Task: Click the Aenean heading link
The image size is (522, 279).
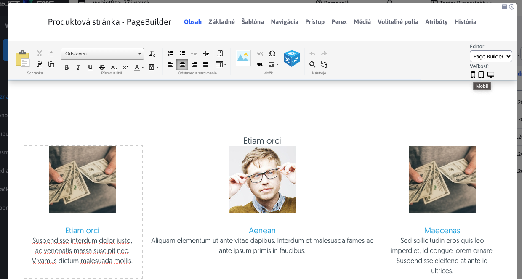Action: point(262,231)
